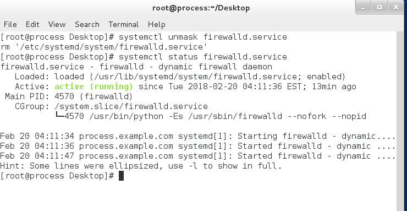Open the Edit menu
Viewport: 407px width, 211px height.
coord(32,24)
